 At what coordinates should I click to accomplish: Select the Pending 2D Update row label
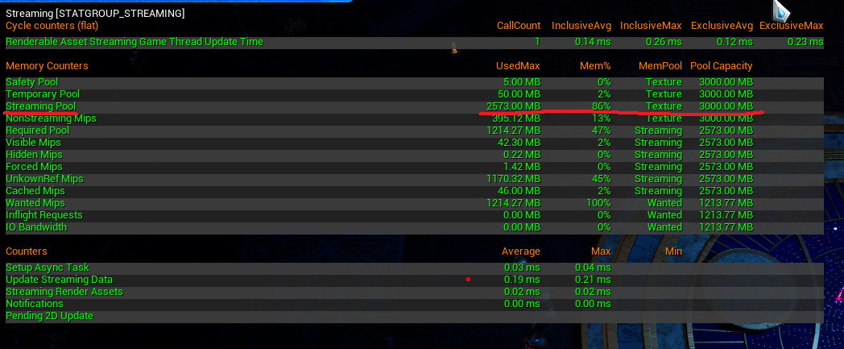[49, 316]
